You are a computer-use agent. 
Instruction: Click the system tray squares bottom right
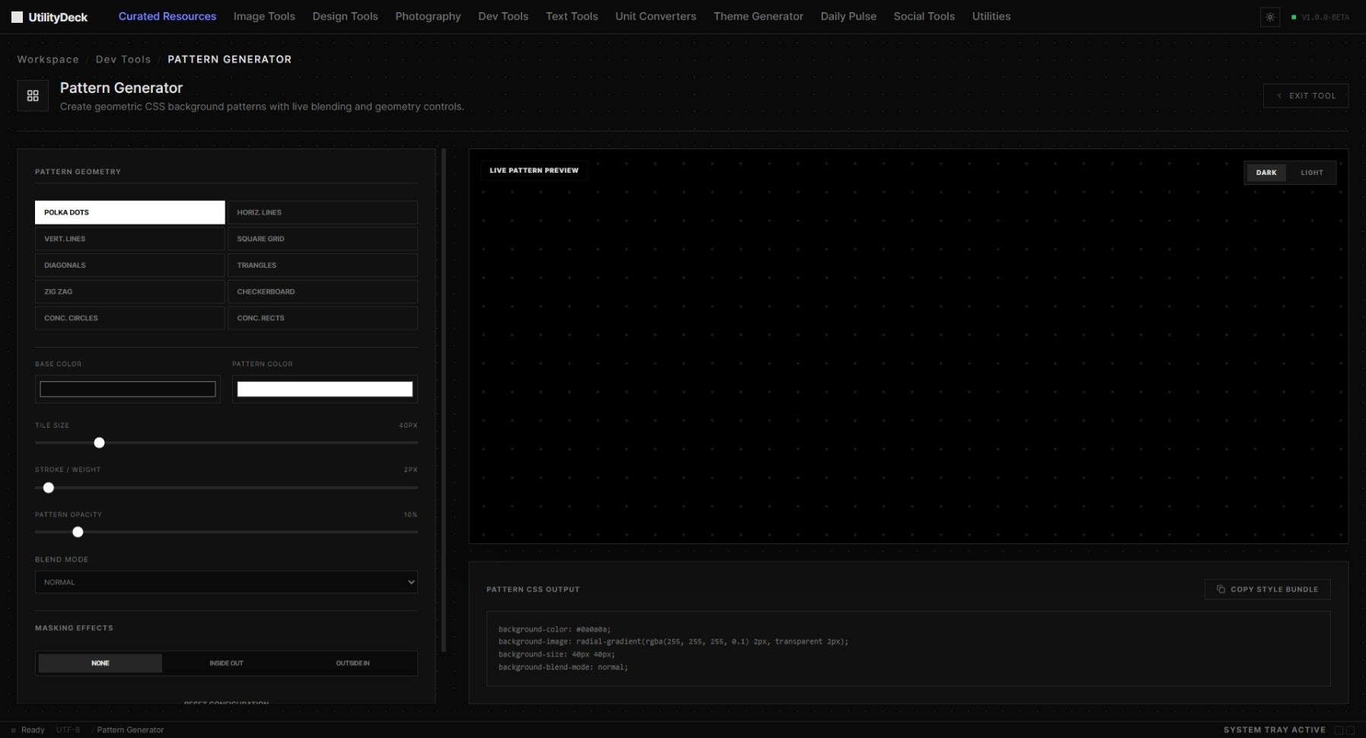(x=1346, y=730)
